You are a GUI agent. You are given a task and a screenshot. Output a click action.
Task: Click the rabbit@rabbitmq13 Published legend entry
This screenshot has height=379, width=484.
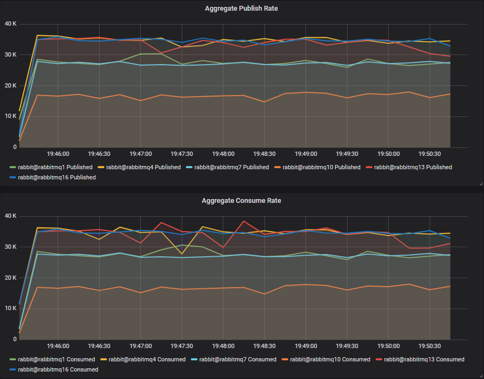[413, 167]
